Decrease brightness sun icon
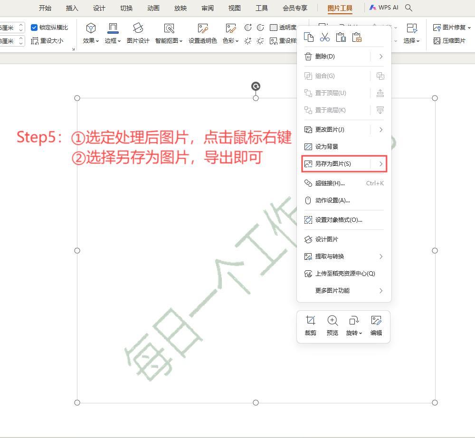The height and width of the screenshot is (438, 475). [x=260, y=41]
